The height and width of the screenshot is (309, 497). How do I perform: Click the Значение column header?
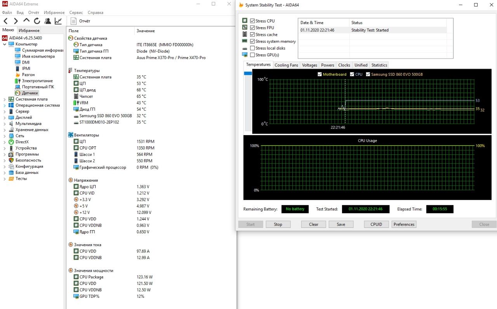point(185,31)
